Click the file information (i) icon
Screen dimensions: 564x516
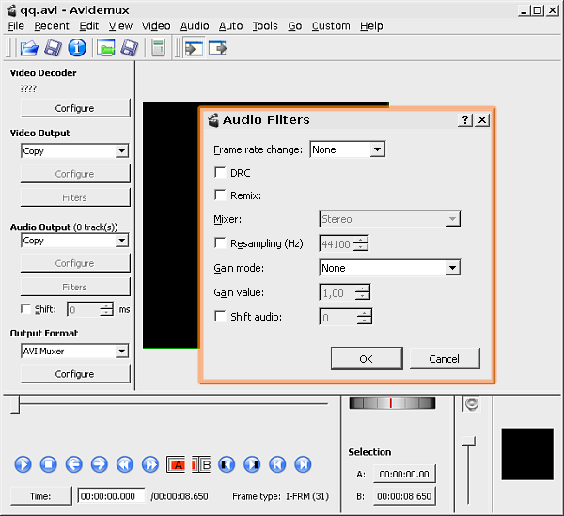point(77,48)
